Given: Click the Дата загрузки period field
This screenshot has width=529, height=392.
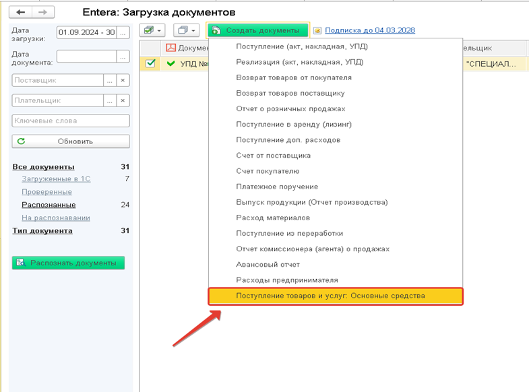Looking at the screenshot, I should coord(87,33).
